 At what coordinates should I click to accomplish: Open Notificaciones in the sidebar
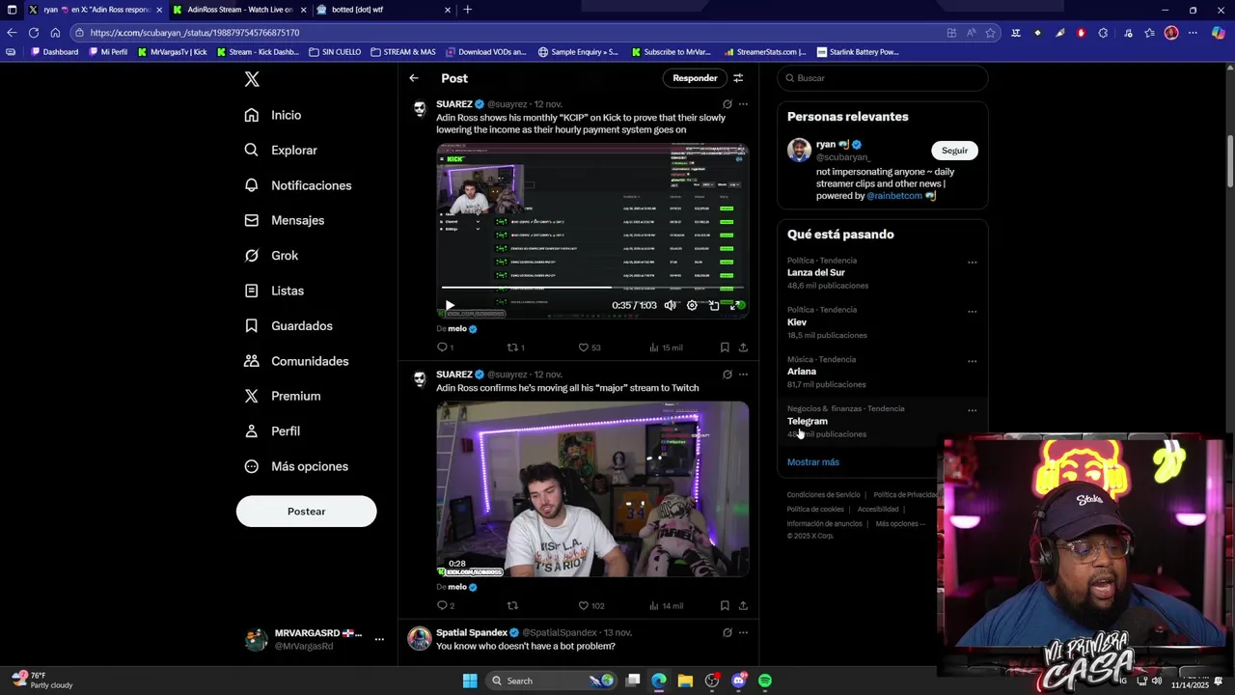(x=298, y=185)
